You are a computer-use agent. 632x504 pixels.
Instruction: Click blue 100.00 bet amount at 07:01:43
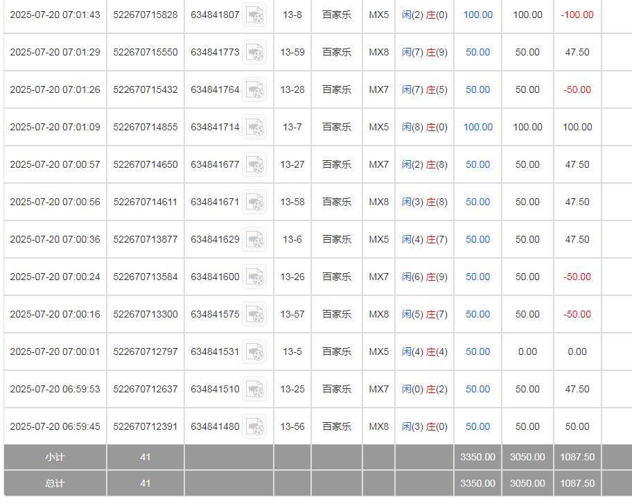(x=477, y=15)
